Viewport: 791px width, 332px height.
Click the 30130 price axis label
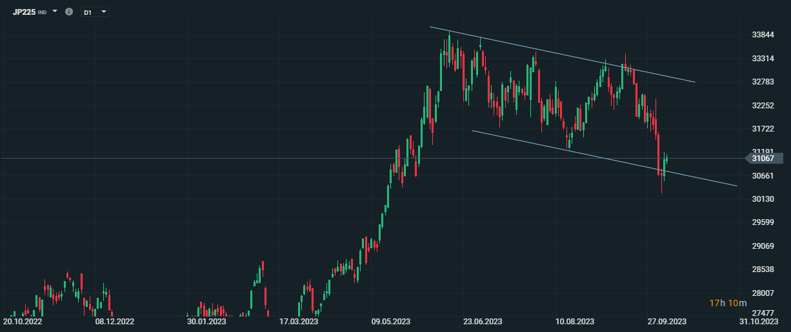pos(763,199)
